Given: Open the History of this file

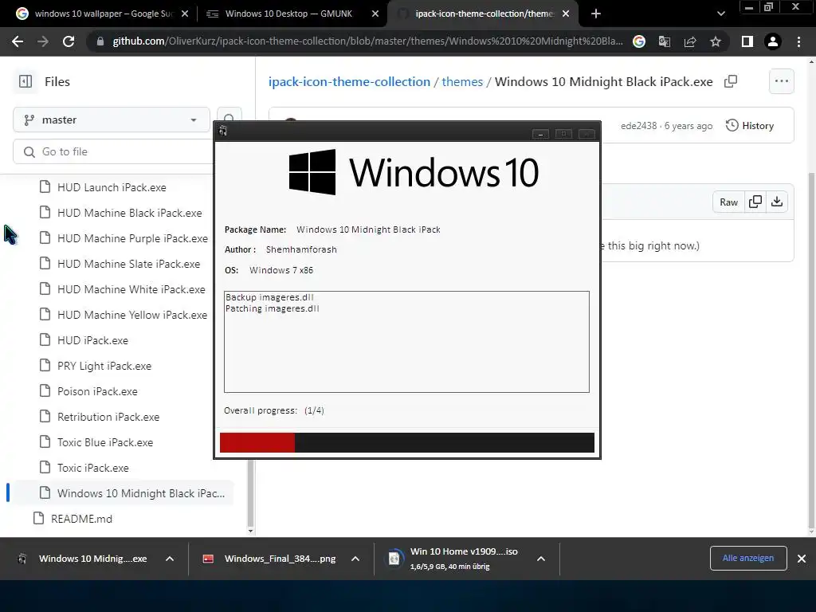Looking at the screenshot, I should [x=750, y=125].
